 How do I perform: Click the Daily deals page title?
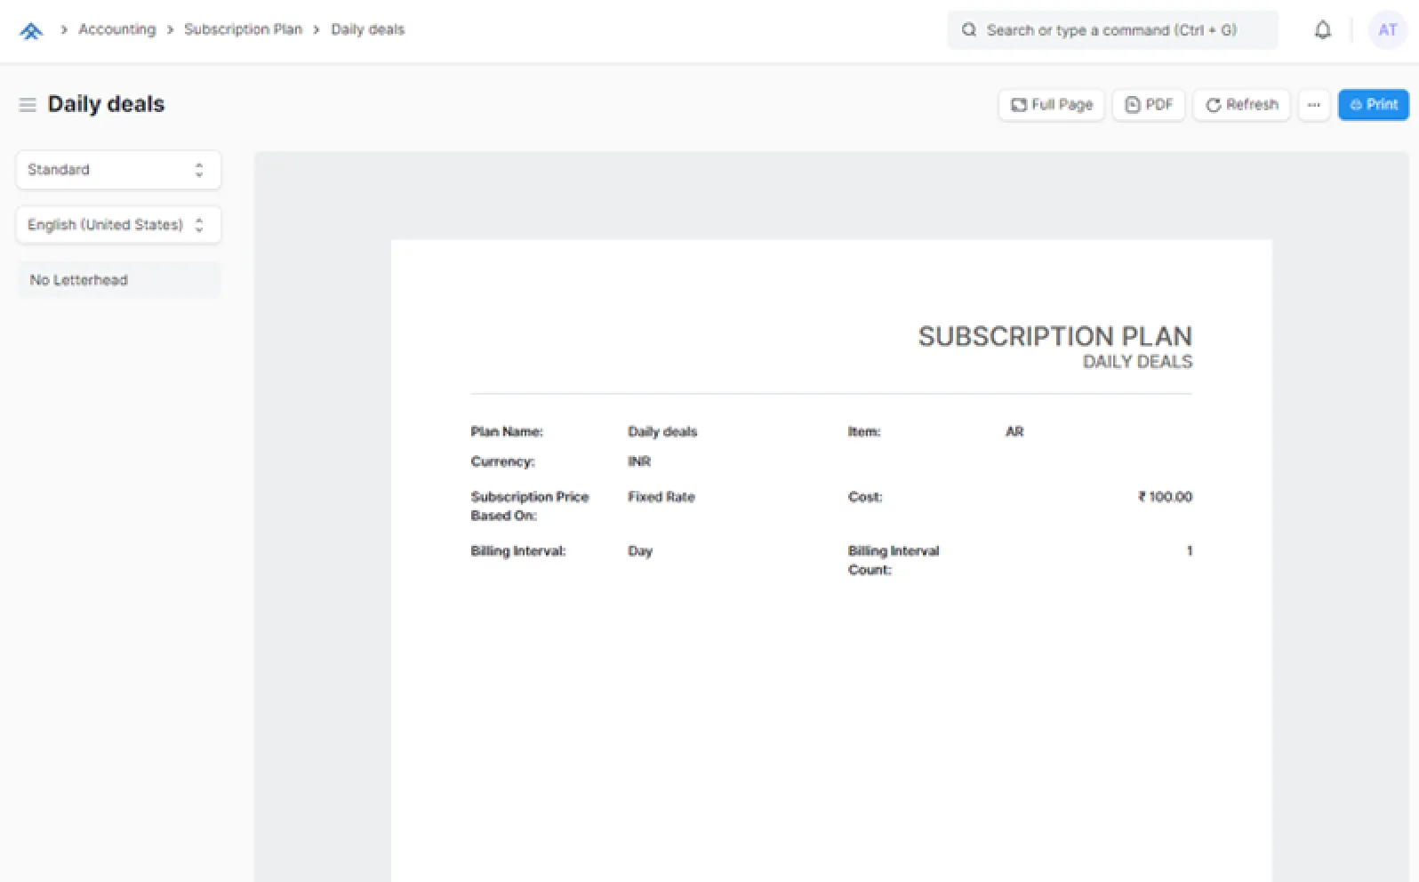click(106, 104)
